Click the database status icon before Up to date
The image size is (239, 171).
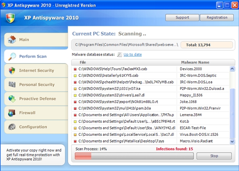pyautogui.click(x=119, y=54)
